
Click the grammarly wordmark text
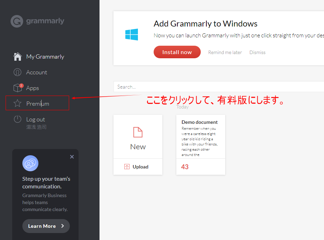(45, 21)
